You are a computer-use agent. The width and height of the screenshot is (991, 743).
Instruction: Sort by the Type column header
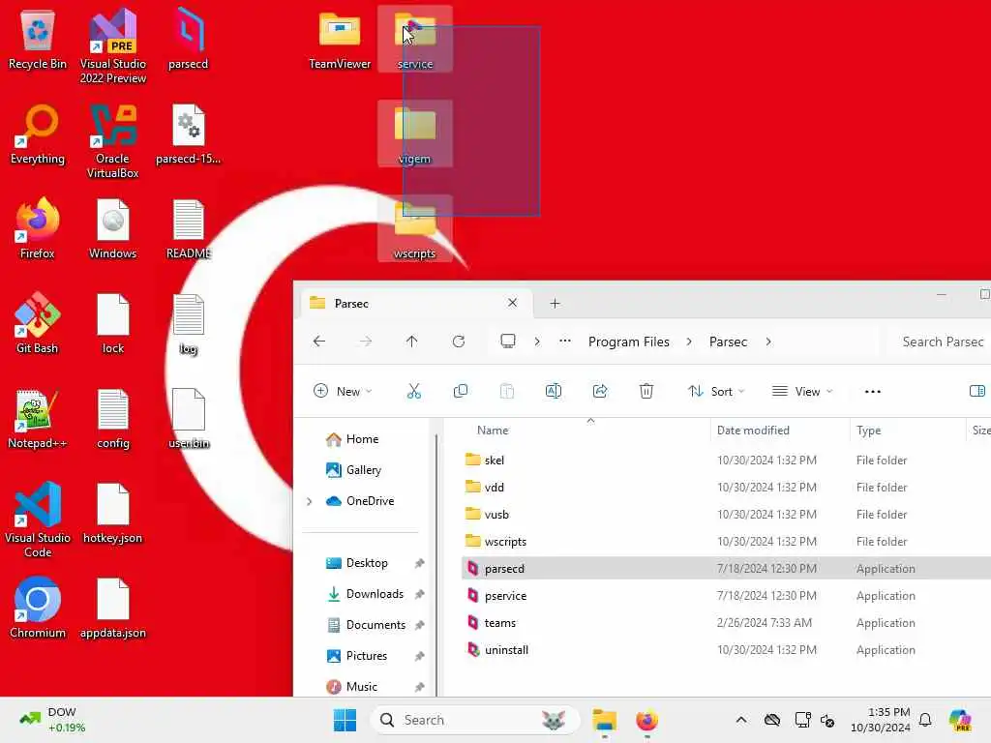point(908,431)
